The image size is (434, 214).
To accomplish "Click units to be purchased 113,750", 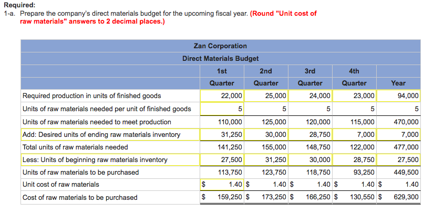I will pos(231,173).
